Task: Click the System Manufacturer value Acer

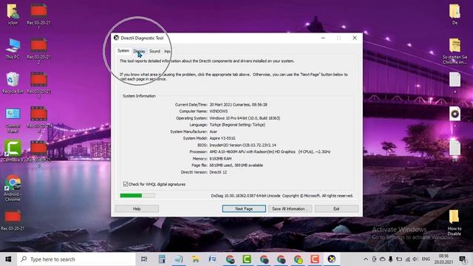Action: click(x=214, y=132)
